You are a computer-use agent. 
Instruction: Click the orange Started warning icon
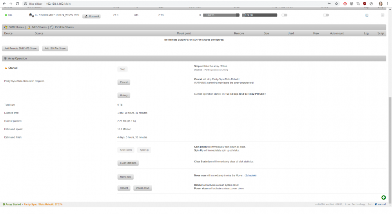click(x=6, y=68)
